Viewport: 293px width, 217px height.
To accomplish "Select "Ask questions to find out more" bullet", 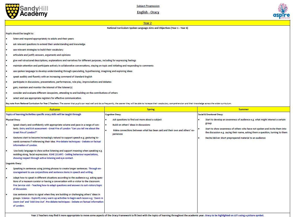I will click(137, 120).
